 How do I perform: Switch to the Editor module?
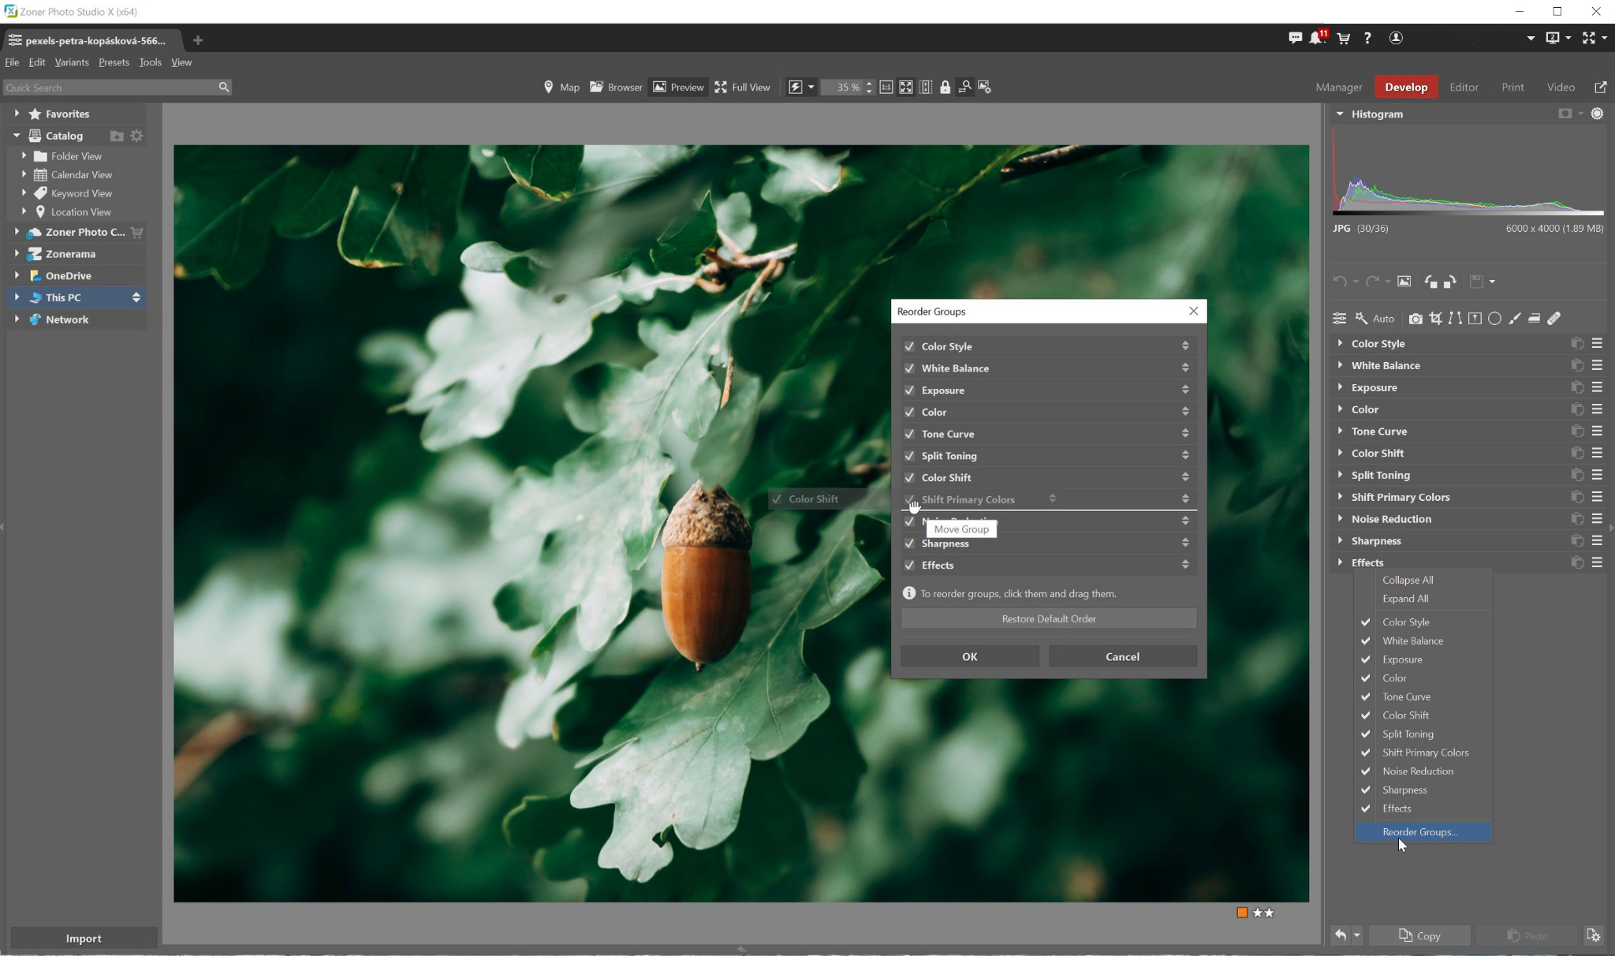[x=1464, y=87]
